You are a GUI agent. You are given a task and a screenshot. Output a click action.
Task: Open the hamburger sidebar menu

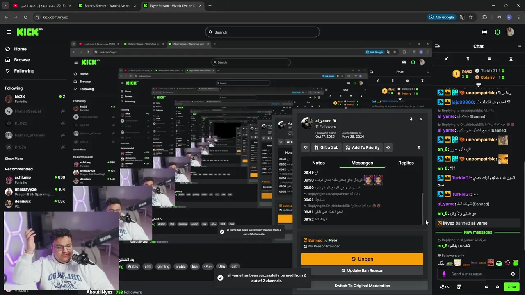click(x=9, y=32)
